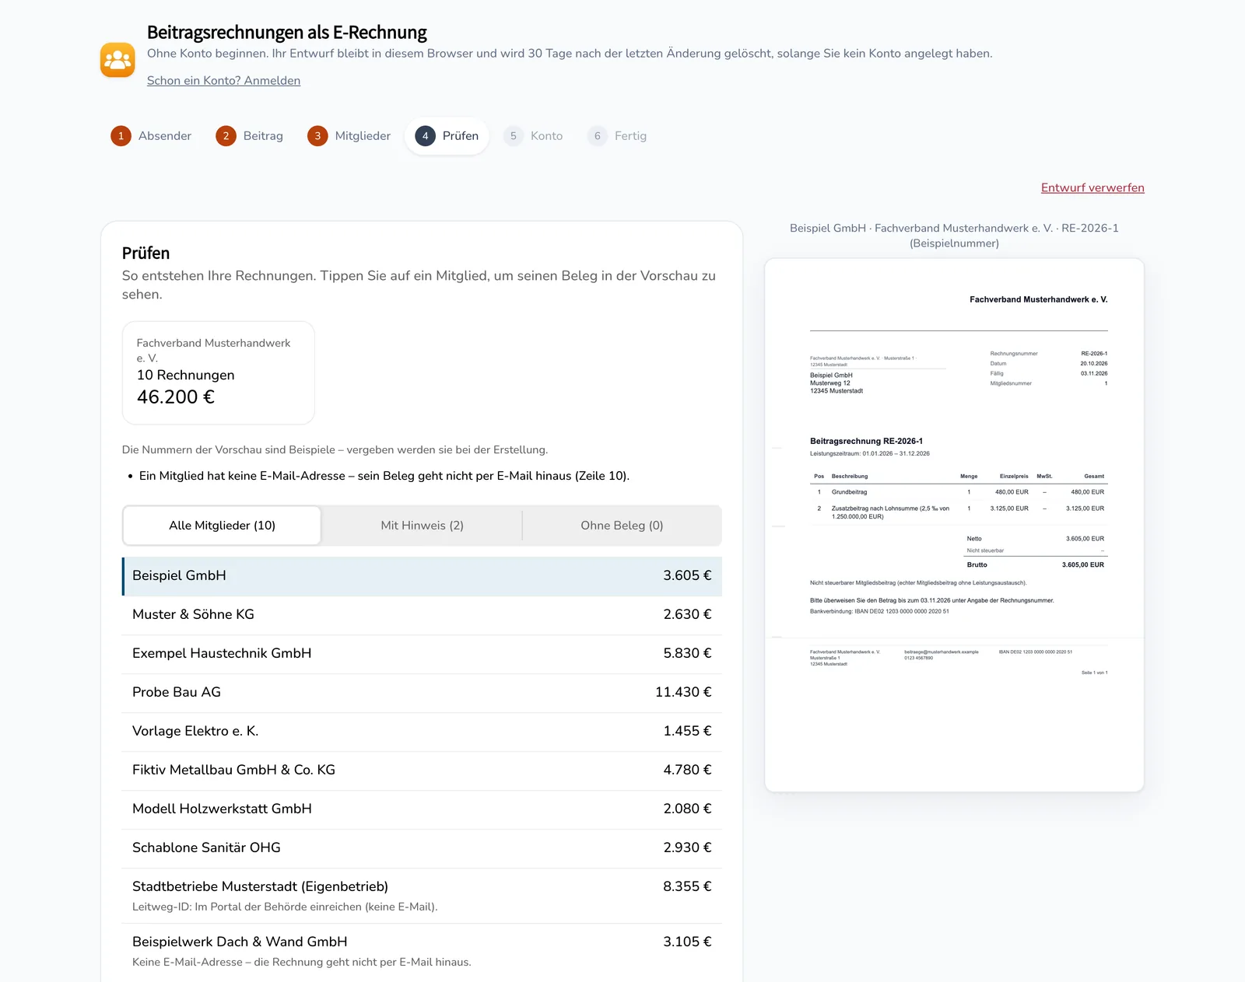Viewport: 1245px width, 982px height.
Task: Switch to 'Ohne Beleg (0)' tab
Action: [x=622, y=526]
